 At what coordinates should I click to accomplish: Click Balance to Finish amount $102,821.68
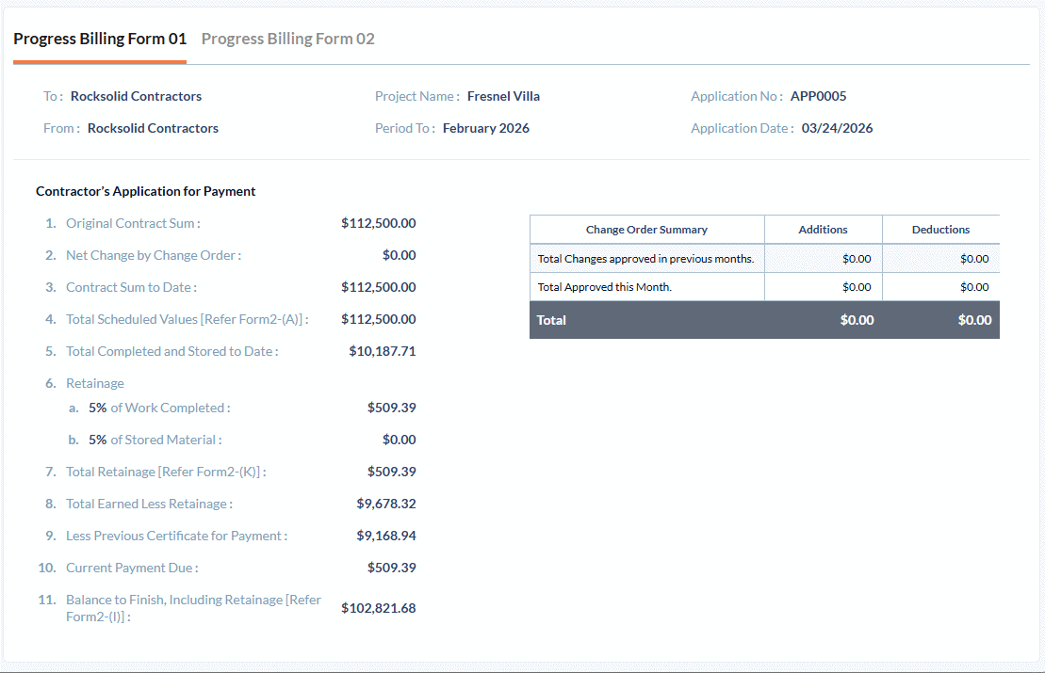coord(379,608)
